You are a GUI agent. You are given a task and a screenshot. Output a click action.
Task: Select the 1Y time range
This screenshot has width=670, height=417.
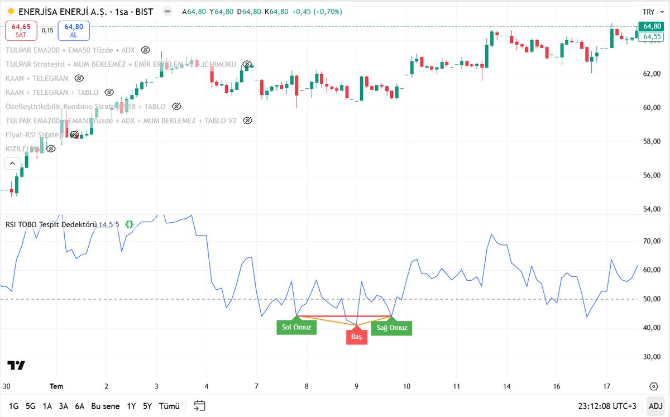131,406
